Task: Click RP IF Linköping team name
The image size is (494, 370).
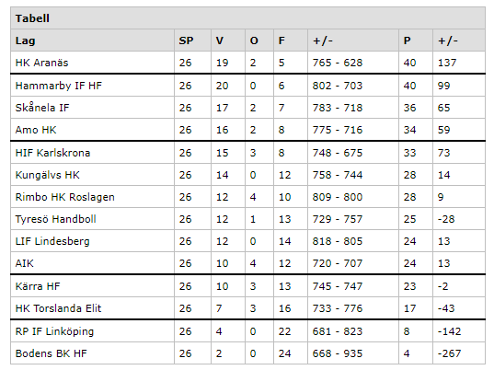Action: [54, 331]
